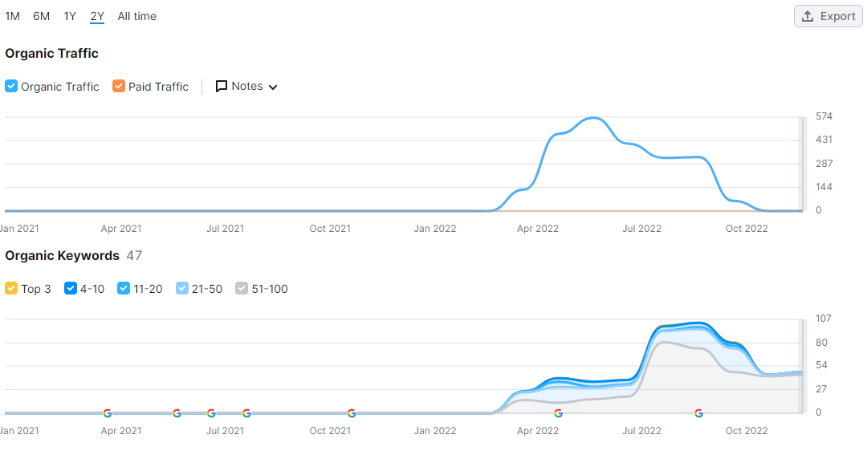Image resolution: width=867 pixels, height=463 pixels.
Task: Click the Google update marker after Apr 2022
Action: (x=559, y=413)
